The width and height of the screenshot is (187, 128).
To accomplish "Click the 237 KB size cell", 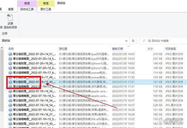I will tap(157, 59).
